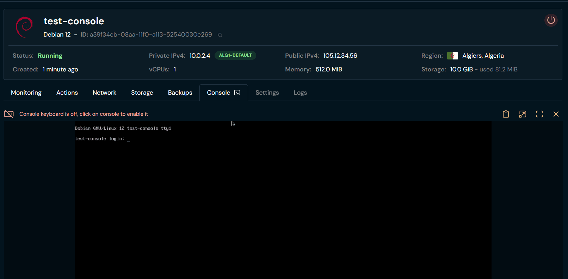
Task: Click the keyboard off warning message
Action: pos(84,114)
